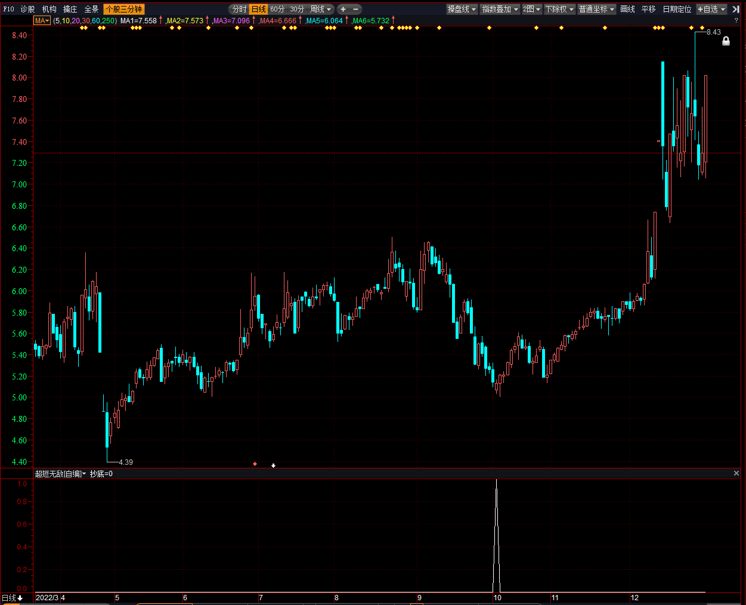The image size is (746, 605).
Task: Click the 6.00 price axis label
Action: (19, 291)
